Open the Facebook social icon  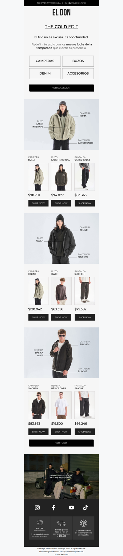[54, 507]
